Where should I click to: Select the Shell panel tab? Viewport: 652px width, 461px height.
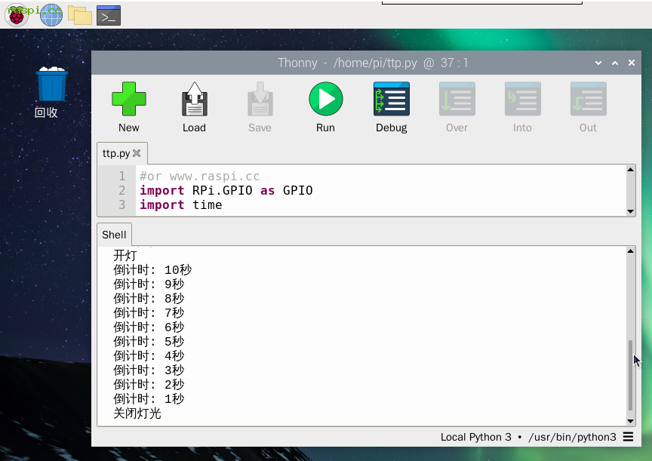tap(114, 235)
